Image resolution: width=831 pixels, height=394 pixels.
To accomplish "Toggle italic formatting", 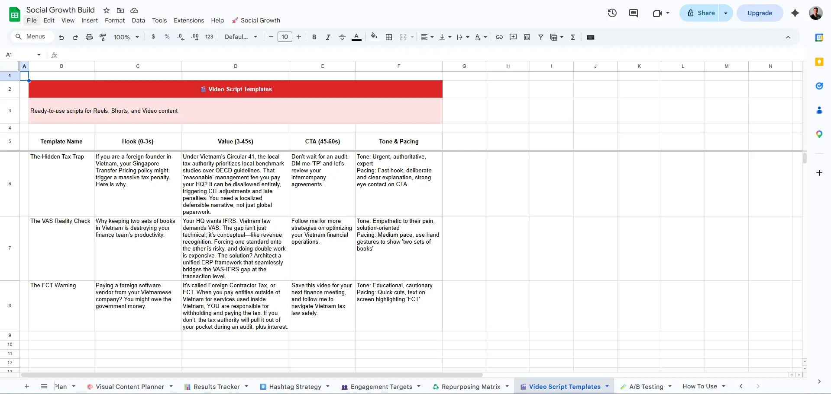I will (328, 37).
